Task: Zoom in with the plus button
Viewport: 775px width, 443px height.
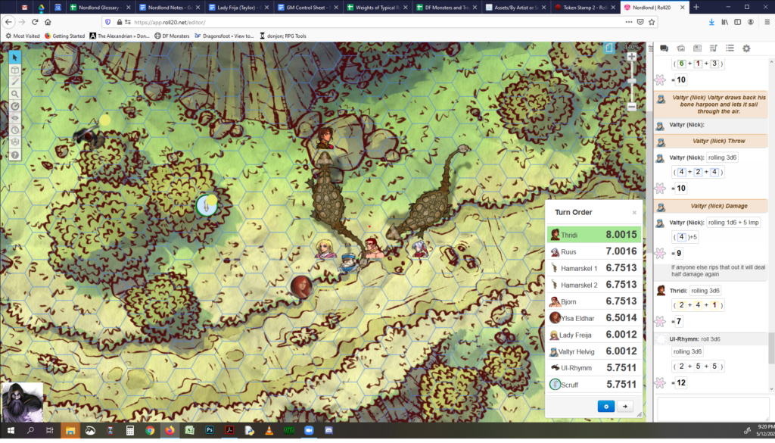Action: pyautogui.click(x=632, y=57)
